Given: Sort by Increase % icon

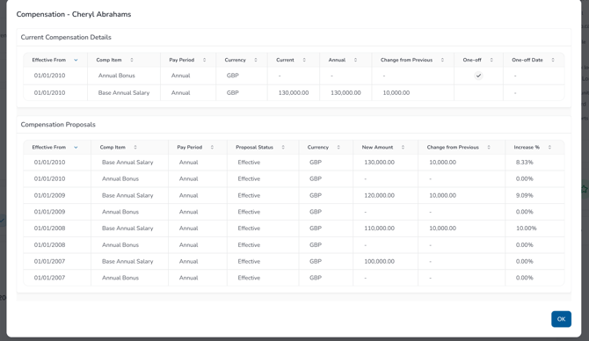Looking at the screenshot, I should click(549, 148).
